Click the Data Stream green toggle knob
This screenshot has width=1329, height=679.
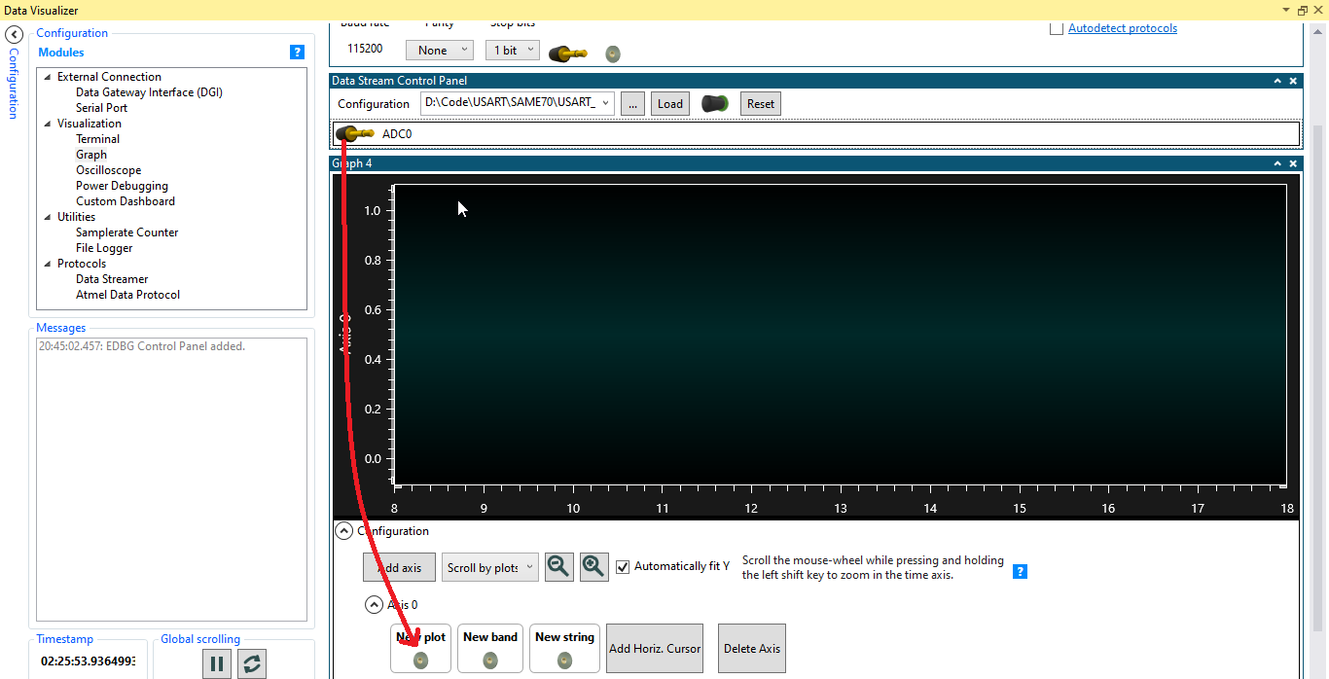click(715, 103)
